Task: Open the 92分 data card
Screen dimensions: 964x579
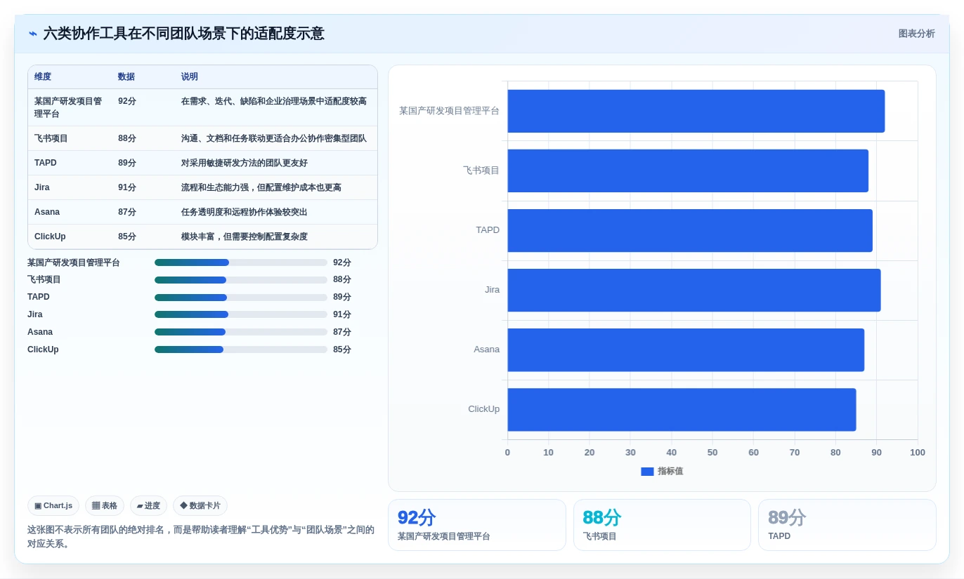Action: (x=477, y=525)
